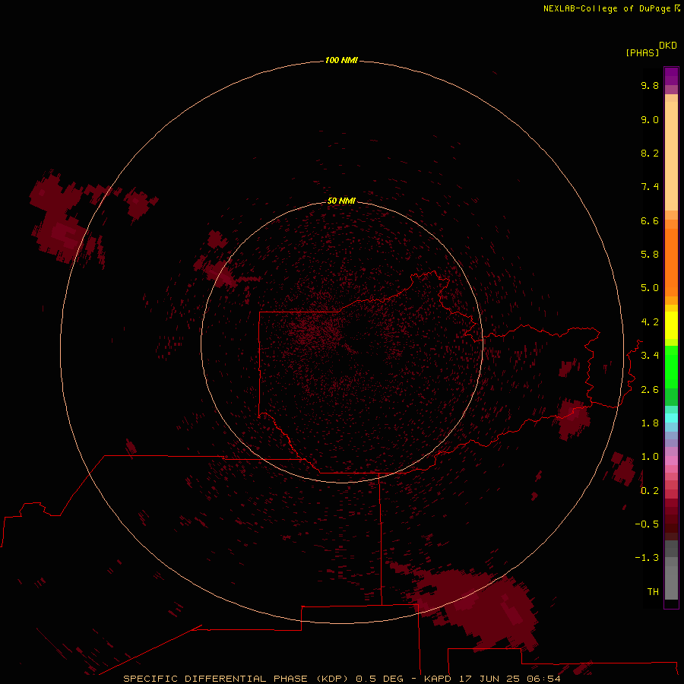Pick the yellow band in the color scale

pos(671,325)
